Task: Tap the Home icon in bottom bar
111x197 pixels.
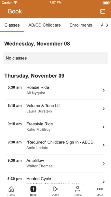Action: pyautogui.click(x=11, y=189)
